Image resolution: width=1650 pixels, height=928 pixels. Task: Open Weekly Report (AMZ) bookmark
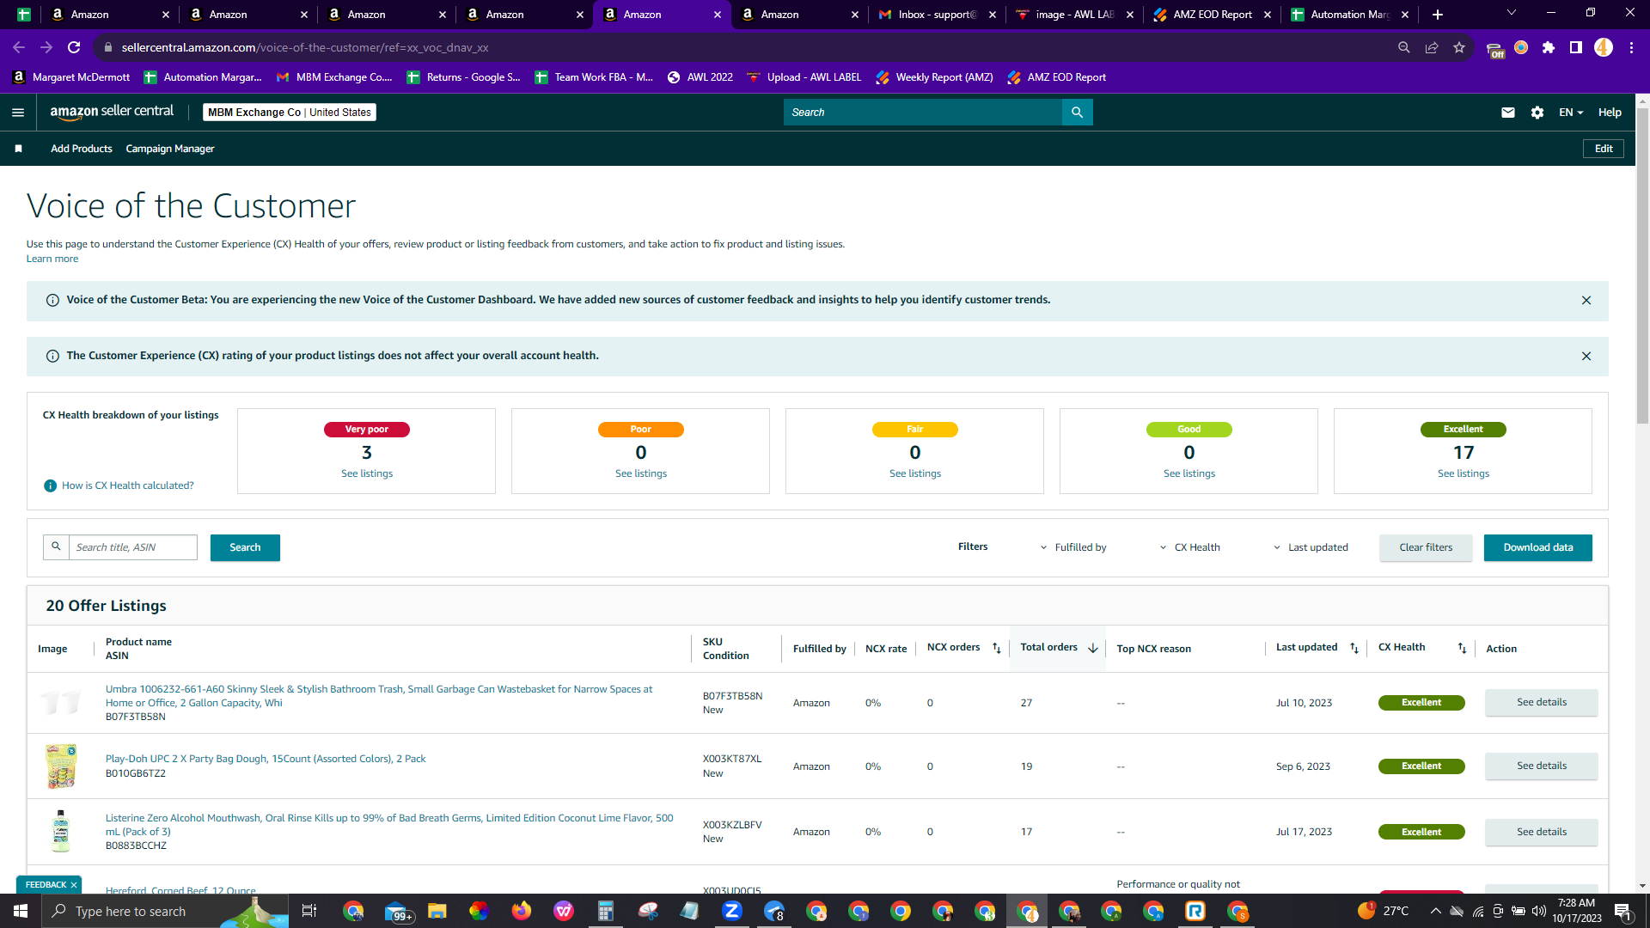(x=934, y=77)
